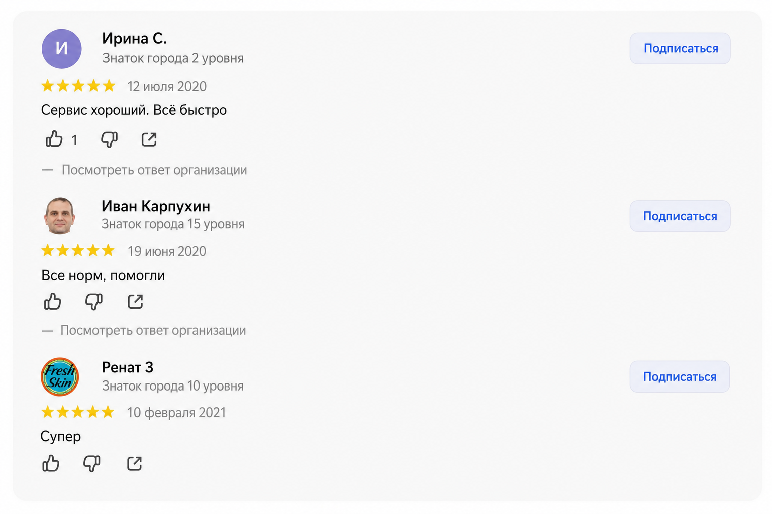Subscribe to Ирина С. with Подписаться button
The width and height of the screenshot is (772, 514).
click(x=680, y=48)
